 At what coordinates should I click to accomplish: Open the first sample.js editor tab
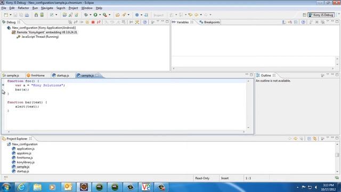click(x=11, y=75)
